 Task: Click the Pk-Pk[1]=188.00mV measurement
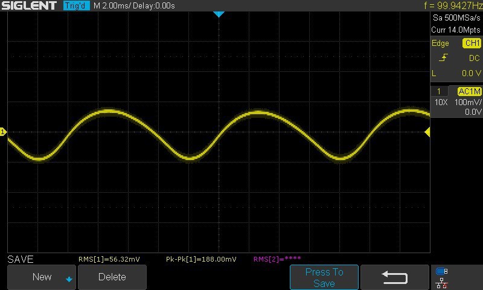(x=201, y=259)
